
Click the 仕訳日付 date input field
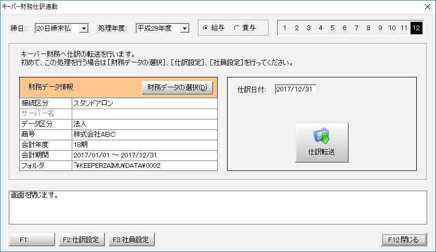(x=296, y=89)
